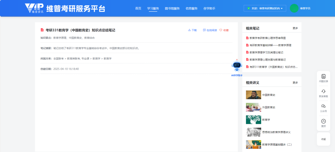The image size is (335, 152).
Task: Open the 图书馆服务 navigation menu
Action: point(172,8)
